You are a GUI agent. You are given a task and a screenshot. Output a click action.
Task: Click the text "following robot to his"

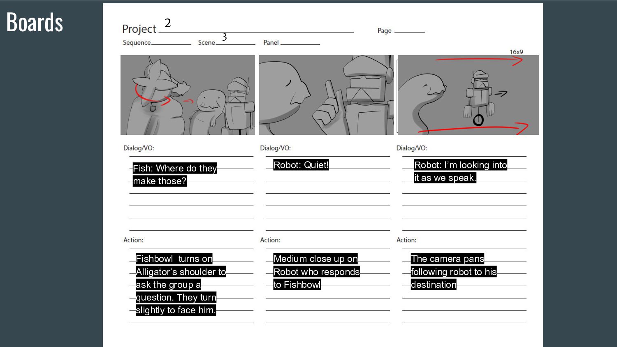pos(454,272)
